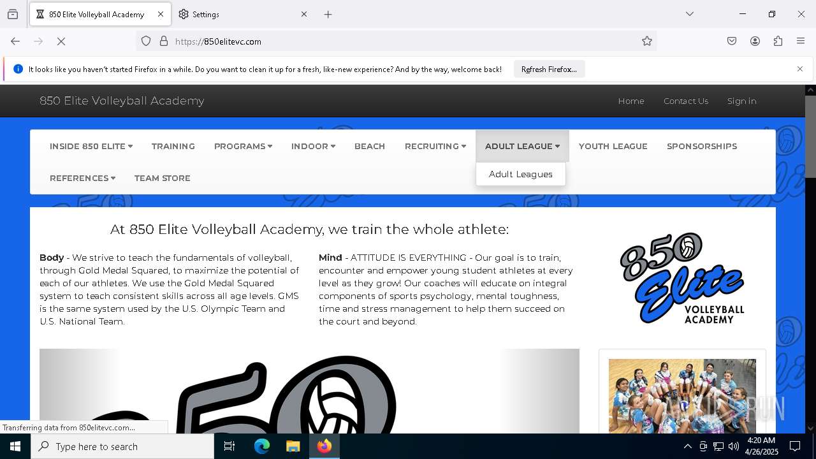
Task: List all tabs dropdown arrow
Action: (x=690, y=14)
